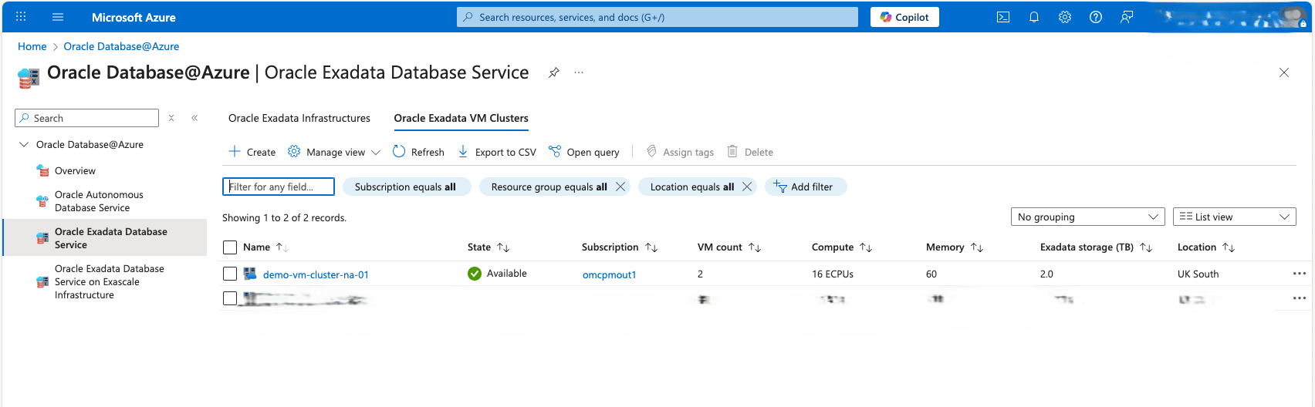Select the demo-vm-cluster-na-01 row checkbox
This screenshot has width=1315, height=407.
pos(230,274)
